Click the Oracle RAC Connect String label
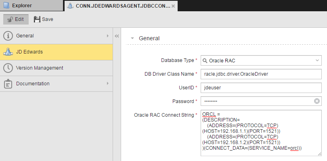 point(164,115)
